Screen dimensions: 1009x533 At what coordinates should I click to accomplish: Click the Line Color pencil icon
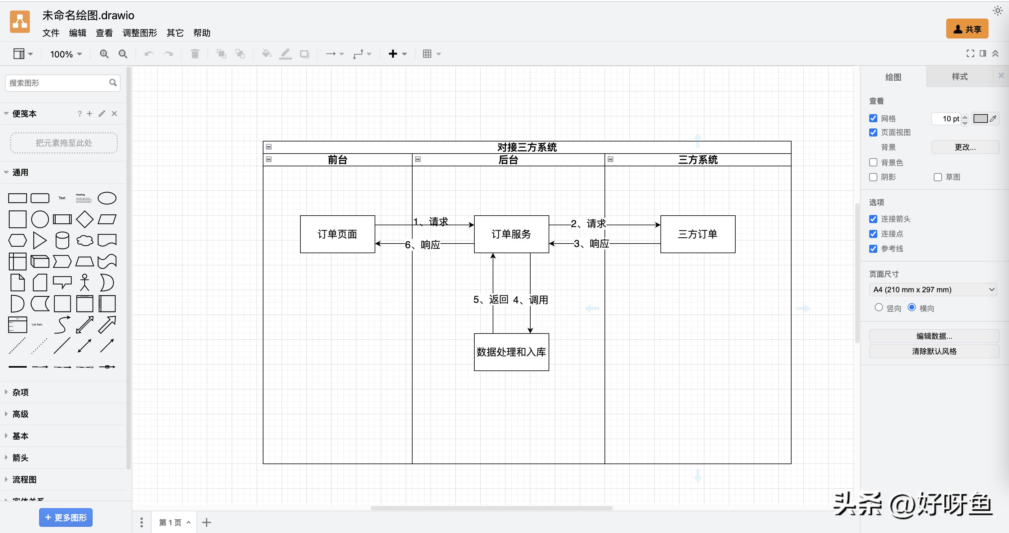coord(285,54)
